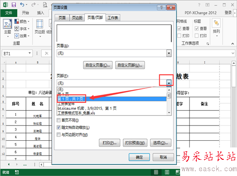237x176 pixels.
Task: Switch to Page Layout view status icon
Action: tap(167, 172)
